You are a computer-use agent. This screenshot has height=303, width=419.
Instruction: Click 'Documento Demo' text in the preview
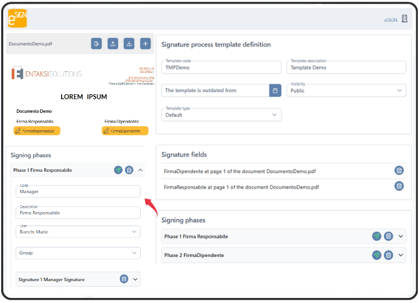point(34,111)
